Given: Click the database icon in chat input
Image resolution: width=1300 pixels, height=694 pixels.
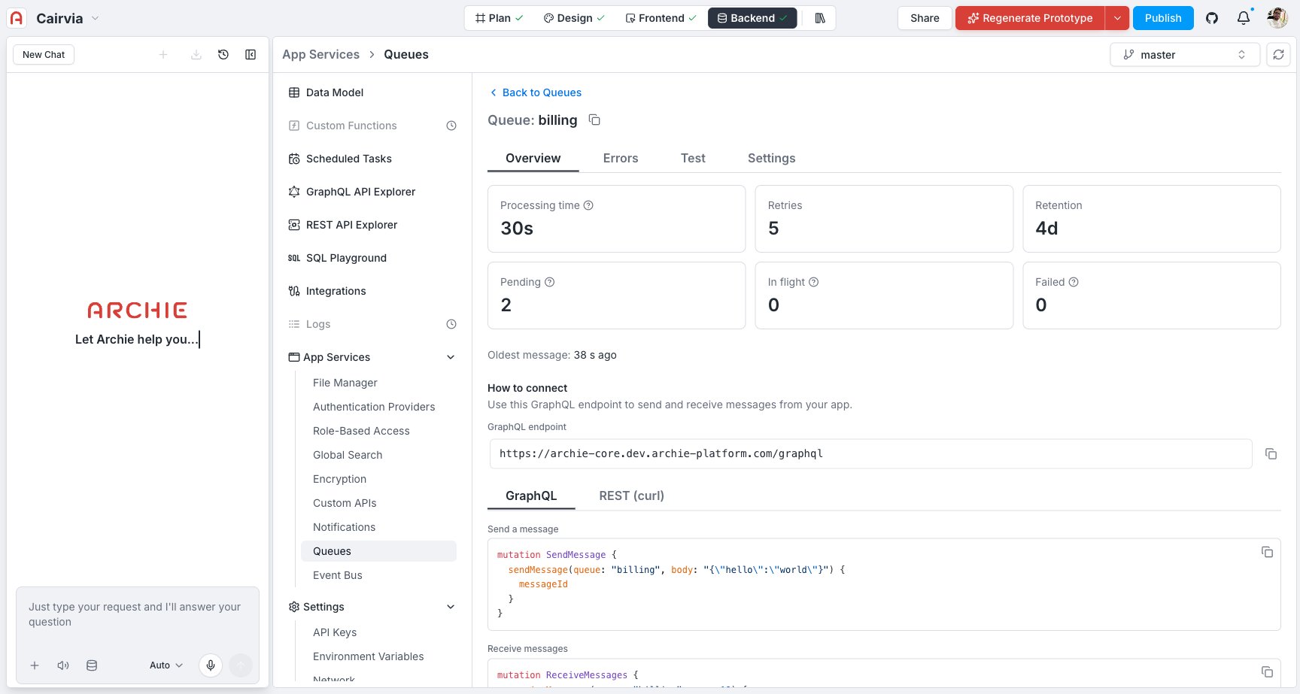Looking at the screenshot, I should (x=92, y=665).
